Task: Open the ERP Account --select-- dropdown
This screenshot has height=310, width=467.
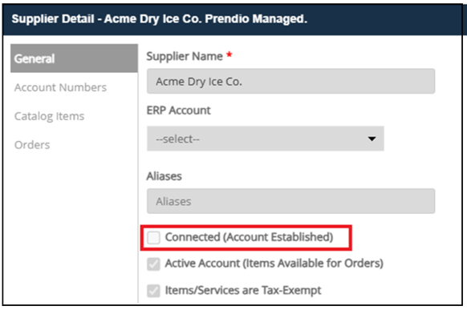Action: click(x=265, y=139)
